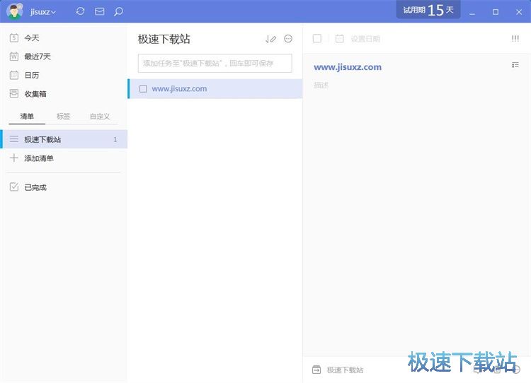Open the priority exclamation marks icon

coord(515,39)
